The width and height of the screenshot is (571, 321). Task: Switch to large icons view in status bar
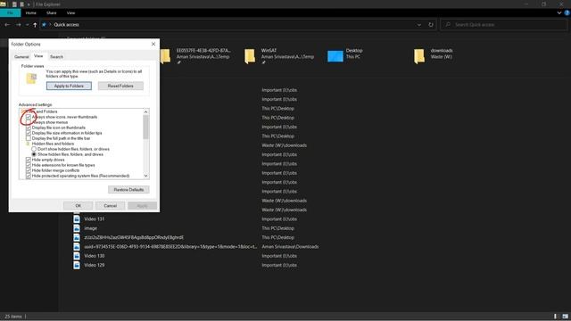565,317
